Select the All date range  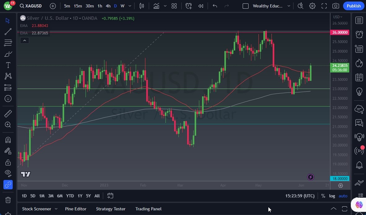tap(97, 196)
